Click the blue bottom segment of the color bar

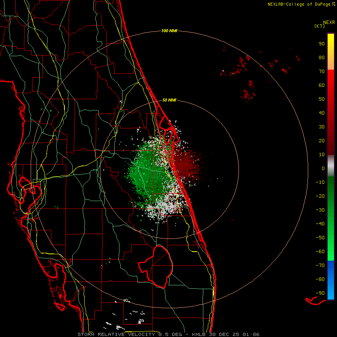tap(331, 280)
